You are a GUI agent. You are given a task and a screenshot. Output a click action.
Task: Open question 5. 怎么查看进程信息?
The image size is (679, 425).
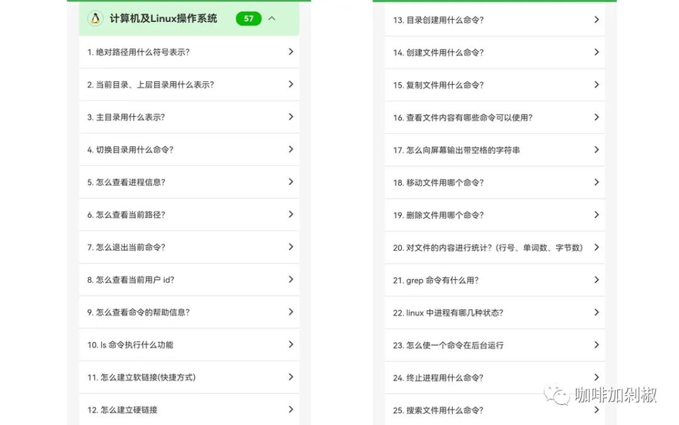[x=189, y=182]
